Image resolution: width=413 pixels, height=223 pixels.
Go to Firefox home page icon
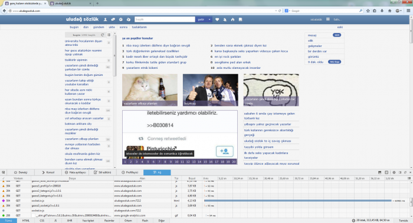[389, 11]
